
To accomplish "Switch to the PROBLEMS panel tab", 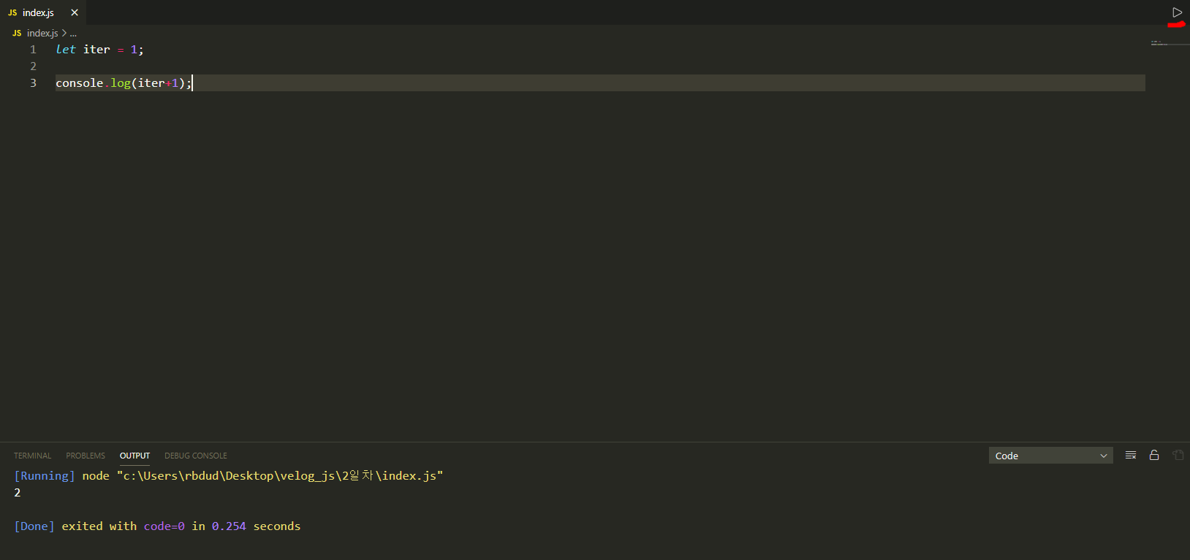I will (86, 456).
